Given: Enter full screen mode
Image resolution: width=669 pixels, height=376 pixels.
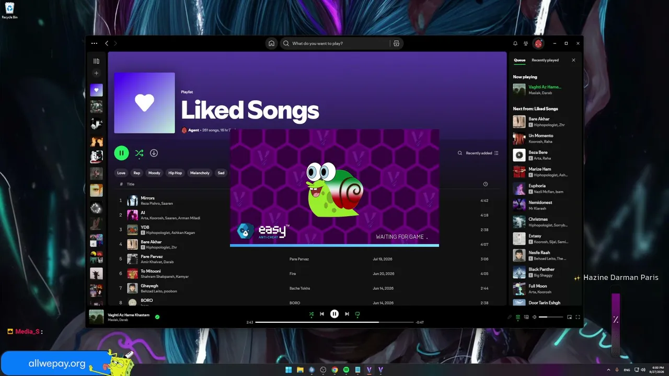Looking at the screenshot, I should (x=578, y=317).
